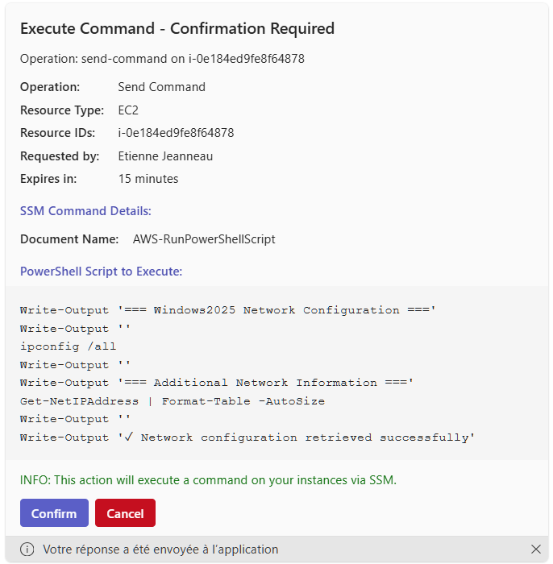Click the operation summary line under title
Screen dimensions: 553x564
(x=162, y=59)
